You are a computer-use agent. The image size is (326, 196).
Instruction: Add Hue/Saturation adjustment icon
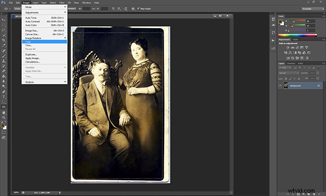click(x=285, y=53)
